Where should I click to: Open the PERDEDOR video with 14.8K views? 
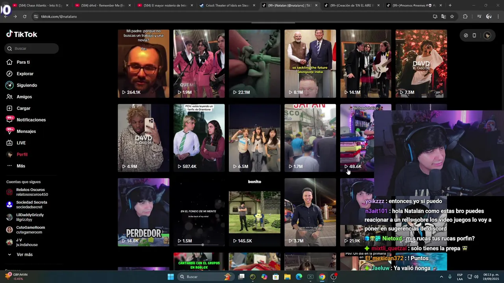[143, 212]
